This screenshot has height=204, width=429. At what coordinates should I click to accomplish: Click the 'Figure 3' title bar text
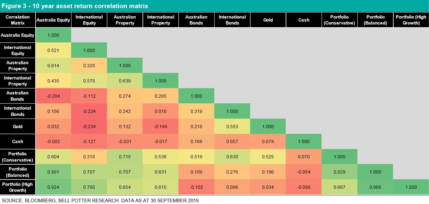click(x=75, y=6)
